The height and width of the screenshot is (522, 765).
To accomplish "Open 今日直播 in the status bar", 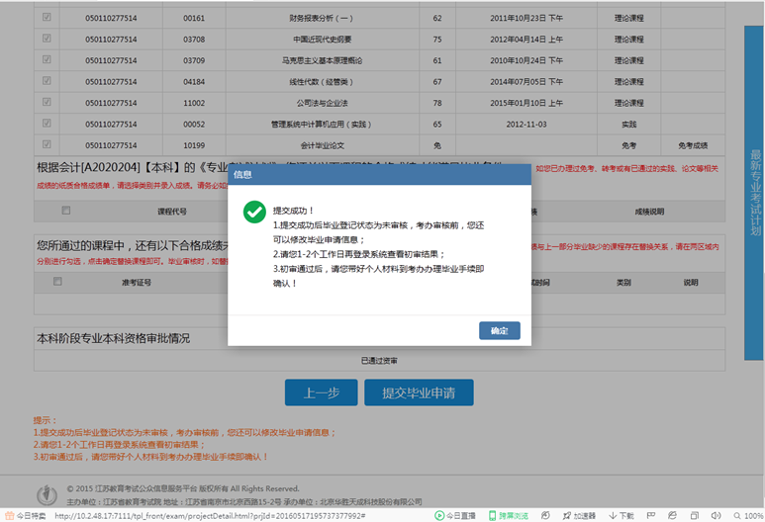I will pyautogui.click(x=455, y=515).
